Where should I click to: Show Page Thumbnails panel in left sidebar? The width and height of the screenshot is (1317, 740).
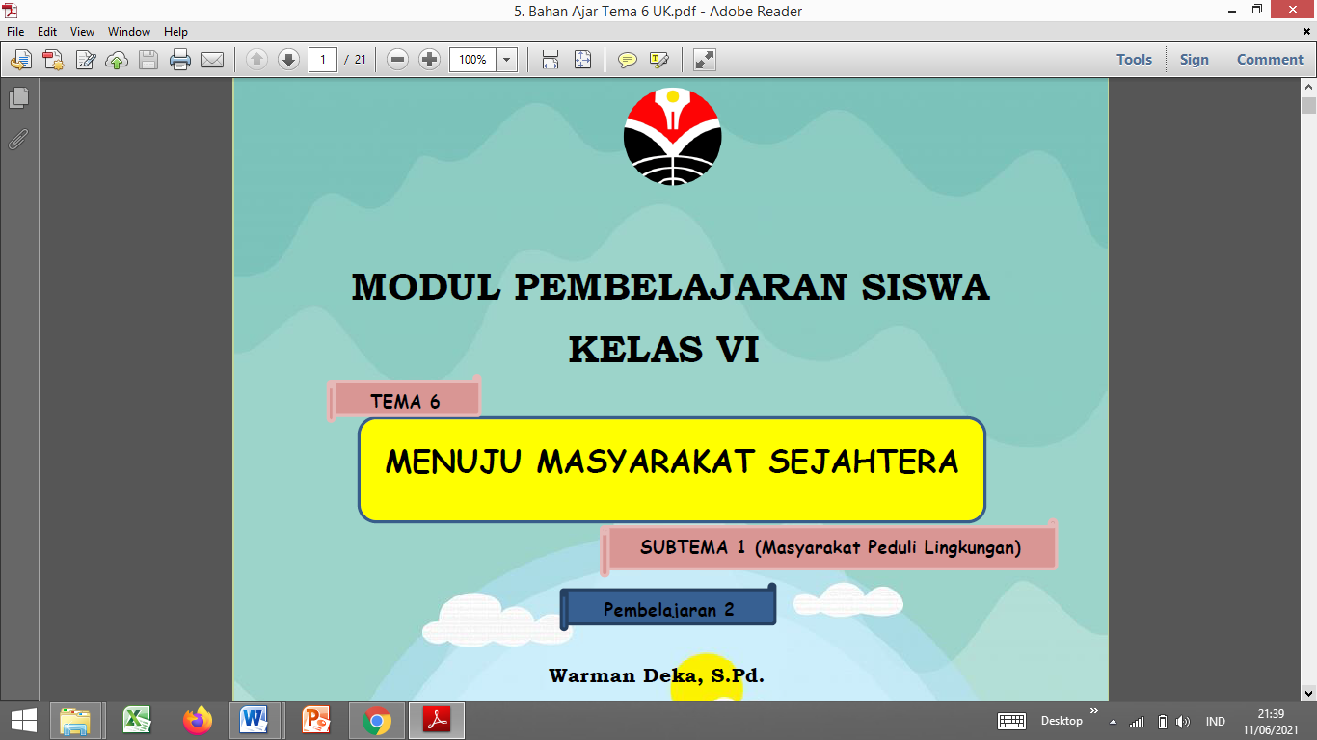coord(19,97)
